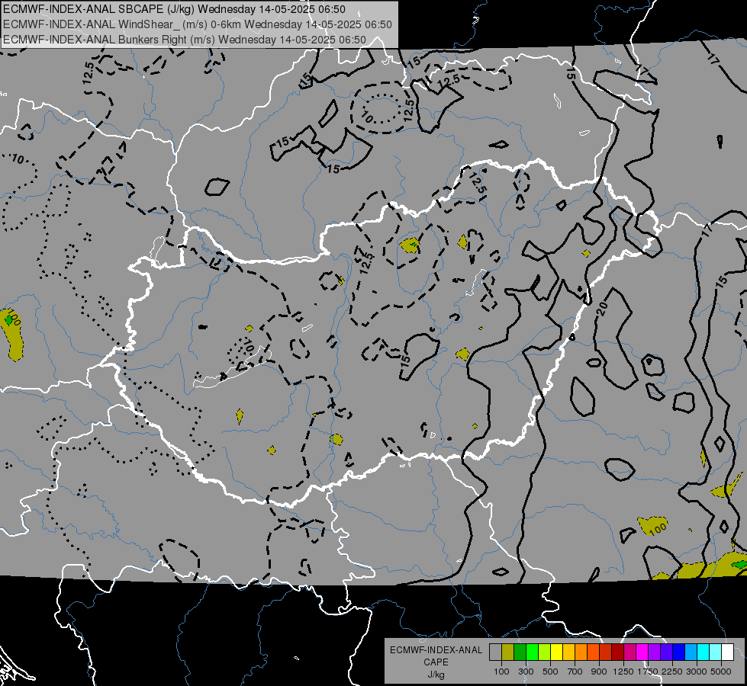The image size is (747, 686).
Task: Click the yellow-green lime legend swatch
Action: pos(544,652)
